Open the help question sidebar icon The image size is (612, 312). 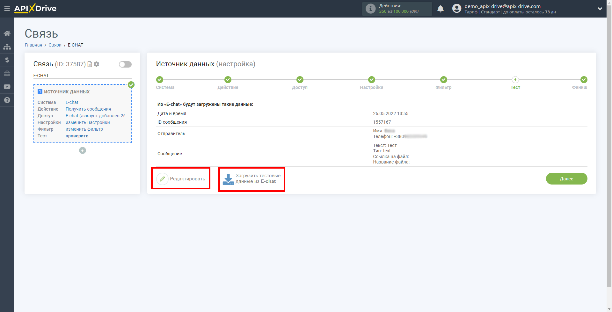(x=7, y=100)
